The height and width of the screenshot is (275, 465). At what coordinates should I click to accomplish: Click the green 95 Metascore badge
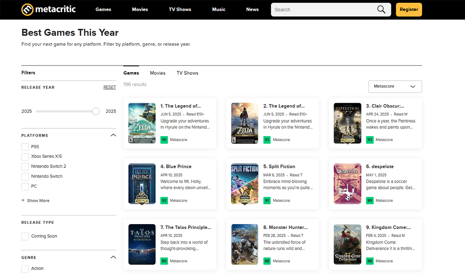click(164, 140)
